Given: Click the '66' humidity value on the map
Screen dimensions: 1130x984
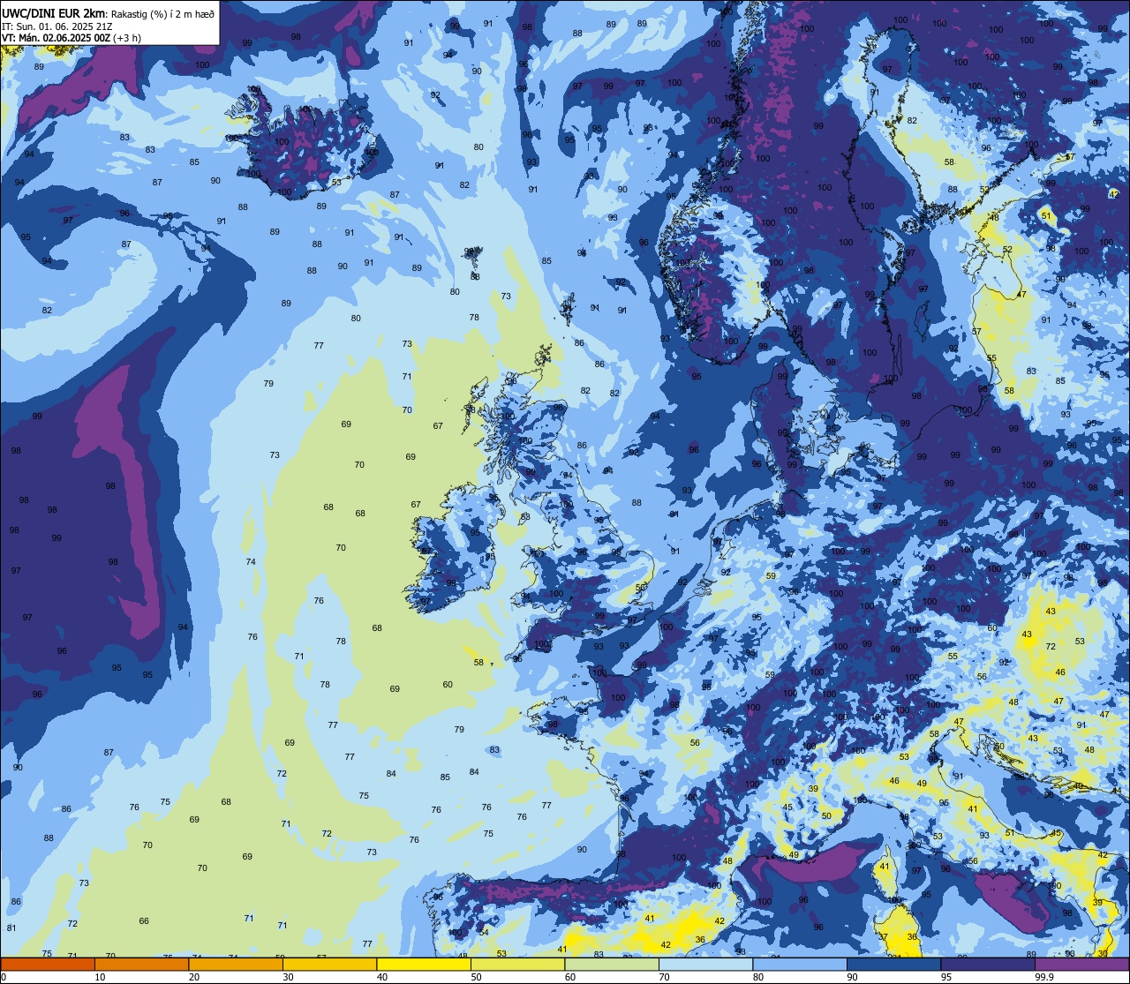Looking at the screenshot, I should click(144, 921).
